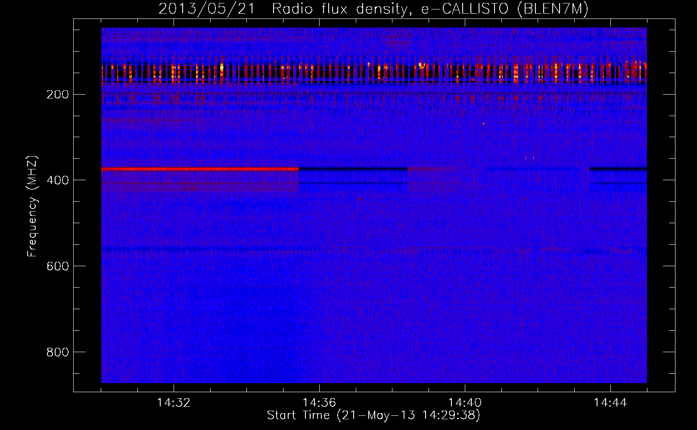This screenshot has width=697, height=430.
Task: Click the 400 frequency tick label
Action: tap(57, 180)
